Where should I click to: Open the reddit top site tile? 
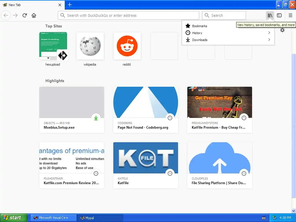(x=127, y=46)
